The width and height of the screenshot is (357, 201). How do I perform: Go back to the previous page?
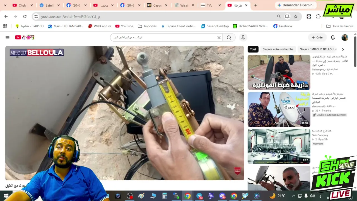click(x=6, y=16)
